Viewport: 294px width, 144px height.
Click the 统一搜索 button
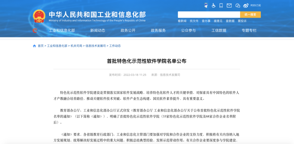pyautogui.click(x=250, y=15)
